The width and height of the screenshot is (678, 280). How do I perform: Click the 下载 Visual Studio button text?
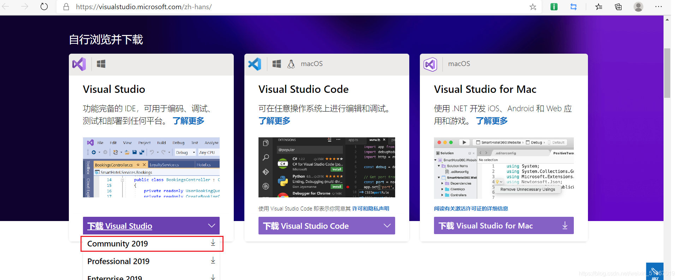coord(120,226)
